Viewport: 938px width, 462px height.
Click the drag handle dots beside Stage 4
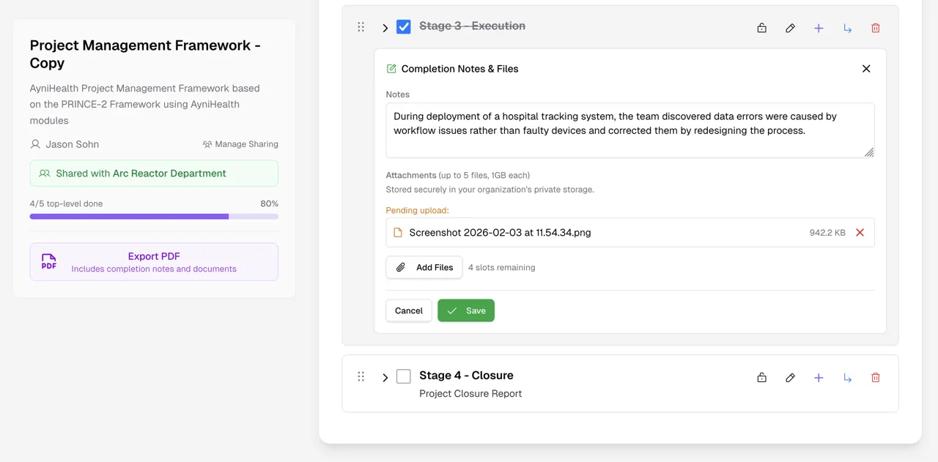pos(361,376)
